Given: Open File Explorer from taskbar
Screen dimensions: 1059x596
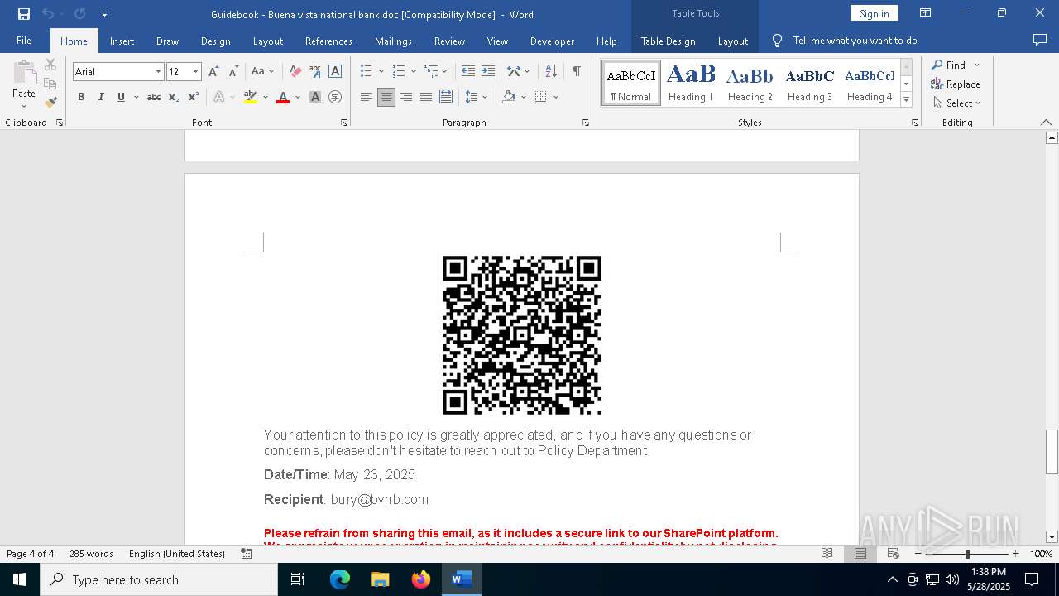Looking at the screenshot, I should (x=381, y=579).
